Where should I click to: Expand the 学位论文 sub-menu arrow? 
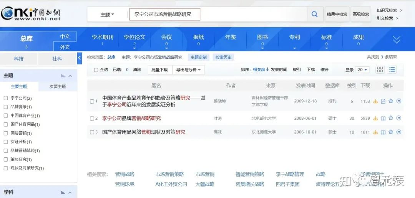134,49
